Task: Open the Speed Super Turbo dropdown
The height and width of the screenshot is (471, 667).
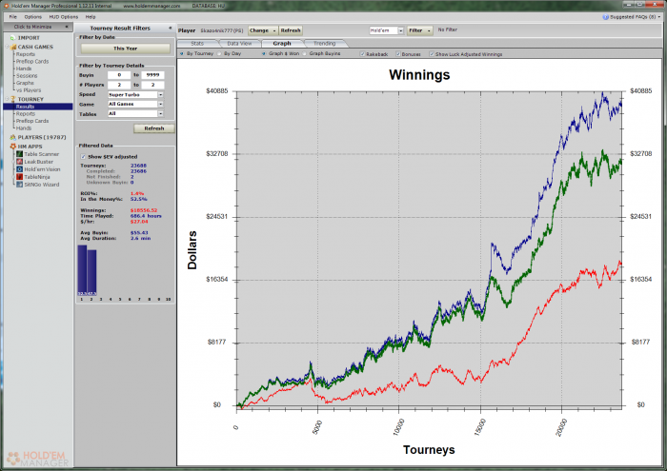Action: tap(135, 94)
